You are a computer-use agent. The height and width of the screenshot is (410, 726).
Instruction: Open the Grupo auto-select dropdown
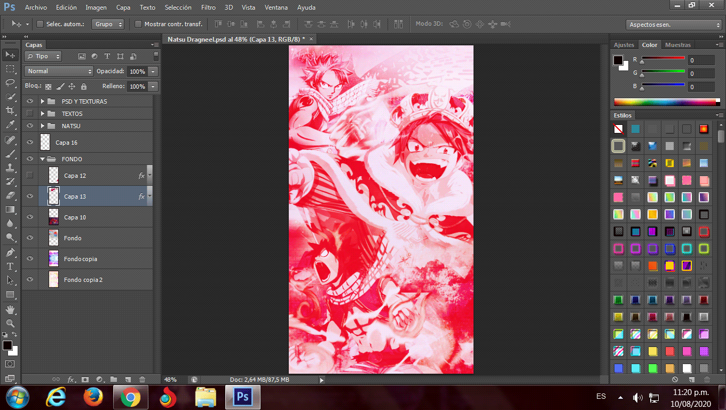(108, 24)
